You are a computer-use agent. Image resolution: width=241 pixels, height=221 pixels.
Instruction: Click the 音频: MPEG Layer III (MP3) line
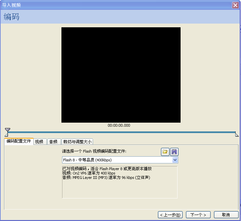click(106, 178)
